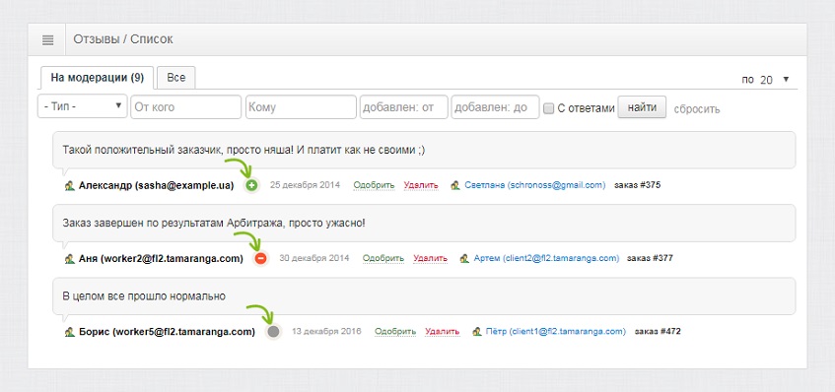
Task: Open Артем (client2@fl2.tamaranga.com) profile link
Action: pyautogui.click(x=546, y=258)
